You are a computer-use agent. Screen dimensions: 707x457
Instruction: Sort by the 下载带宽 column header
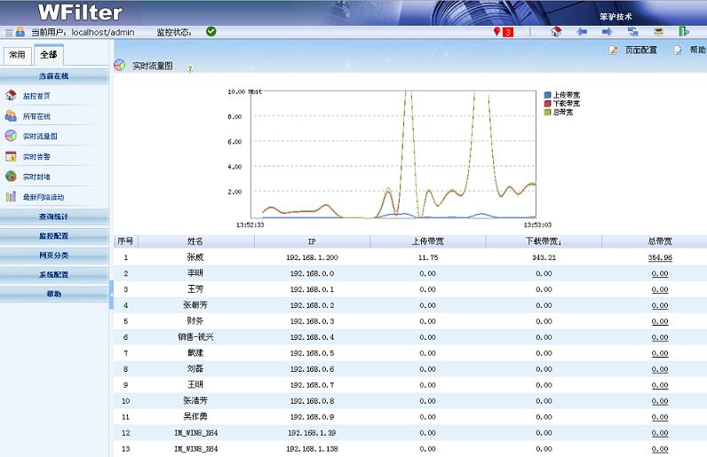pyautogui.click(x=543, y=240)
